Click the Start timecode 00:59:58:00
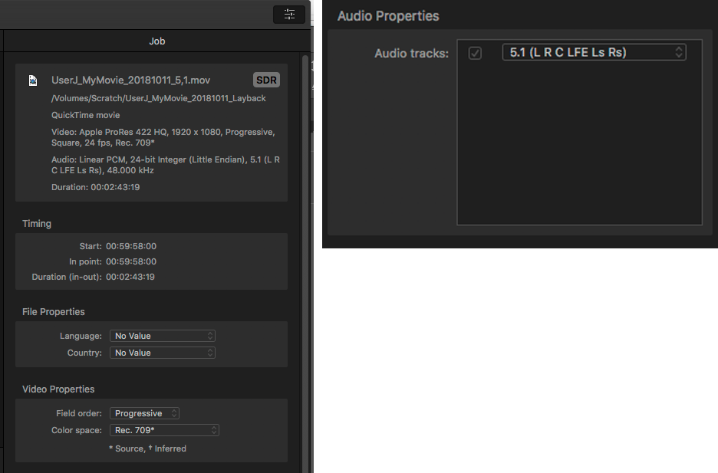 coord(131,246)
